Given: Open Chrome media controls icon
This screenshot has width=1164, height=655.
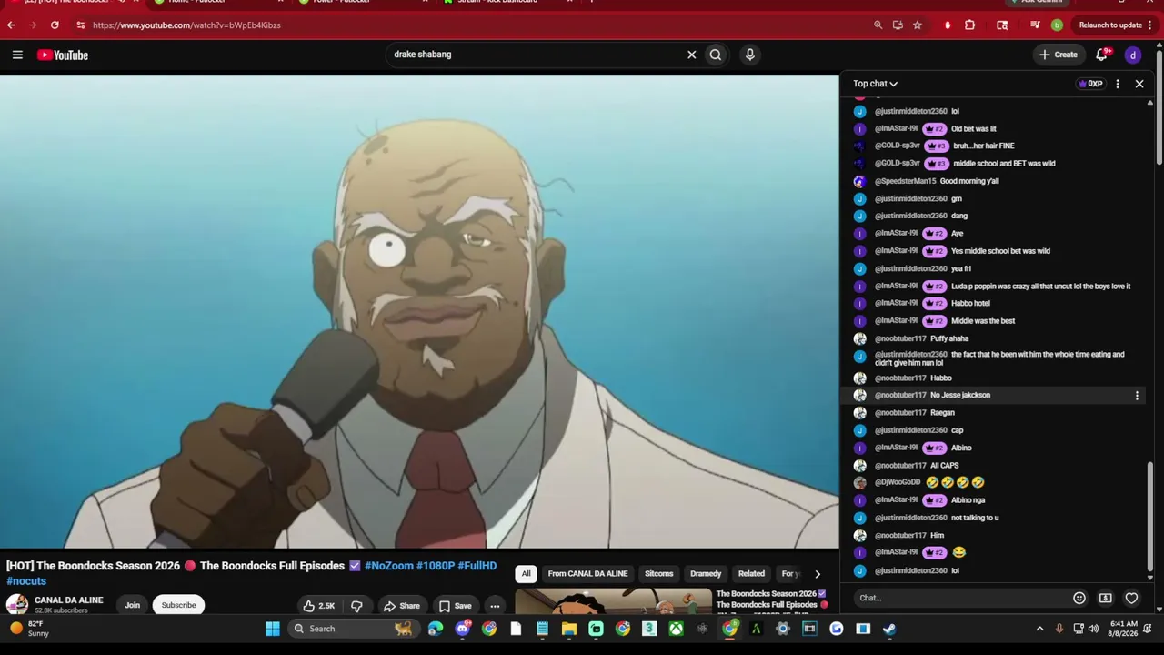Looking at the screenshot, I should (x=1035, y=25).
